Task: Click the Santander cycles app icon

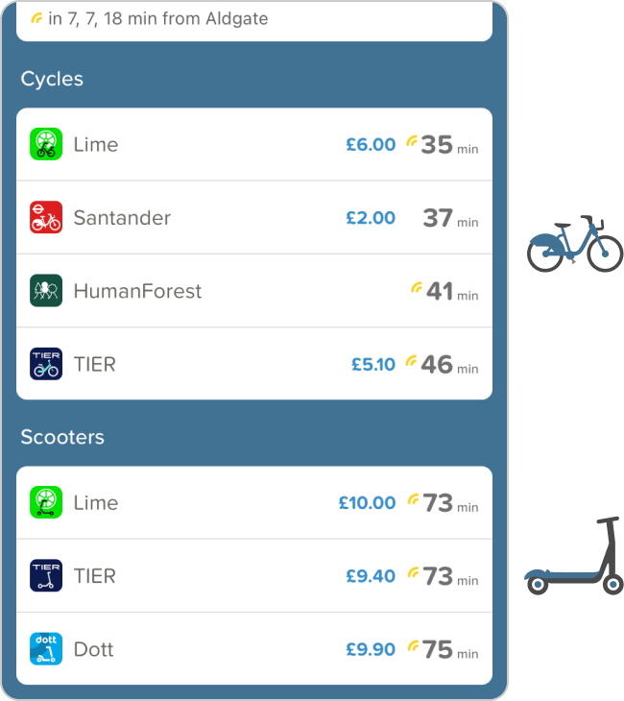Action: (x=46, y=218)
